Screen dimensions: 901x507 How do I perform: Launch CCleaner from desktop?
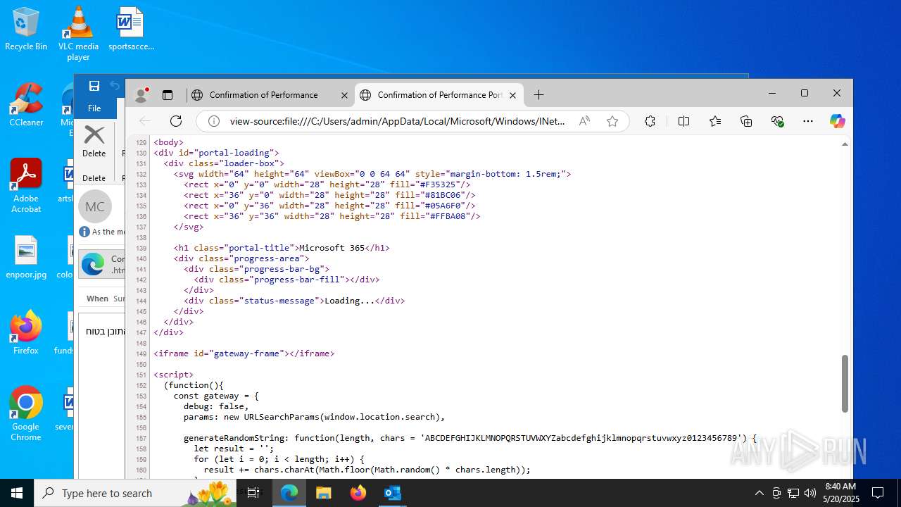[x=26, y=105]
